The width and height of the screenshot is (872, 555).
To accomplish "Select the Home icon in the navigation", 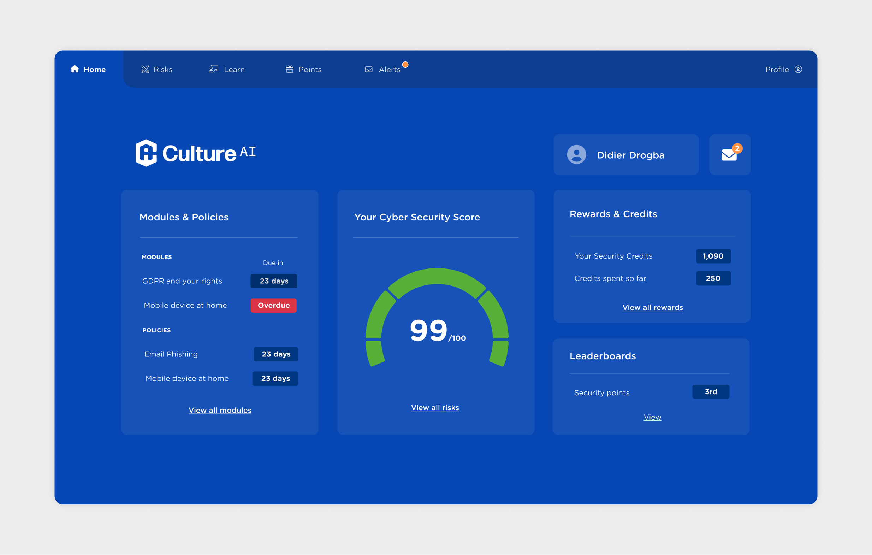I will pyautogui.click(x=75, y=69).
